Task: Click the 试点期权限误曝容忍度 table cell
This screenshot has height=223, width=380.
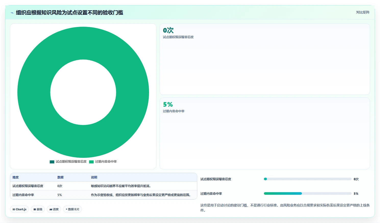Action: coord(28,186)
